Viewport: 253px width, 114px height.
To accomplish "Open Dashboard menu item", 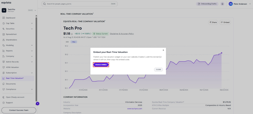I will [x=18, y=18].
